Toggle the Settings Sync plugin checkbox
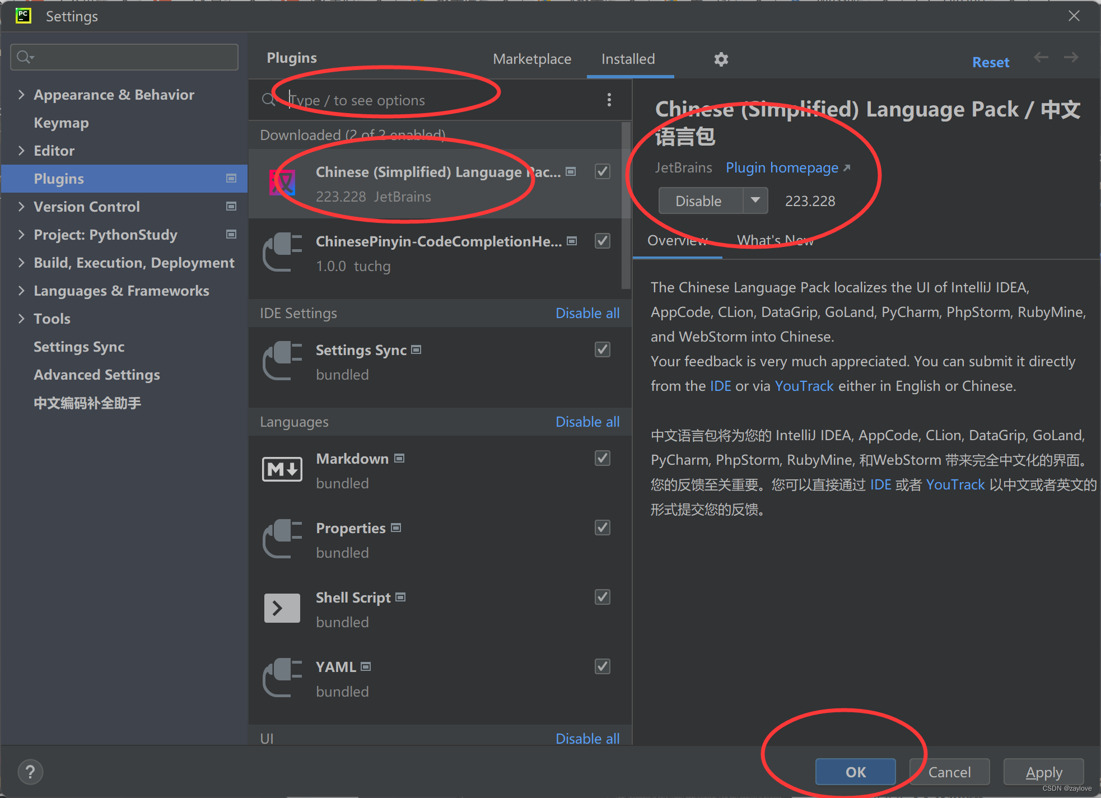 point(602,349)
